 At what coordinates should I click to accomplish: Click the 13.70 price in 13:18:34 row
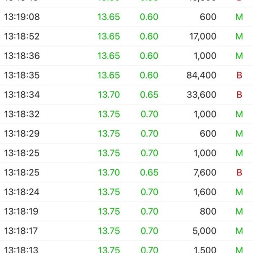pos(109,95)
